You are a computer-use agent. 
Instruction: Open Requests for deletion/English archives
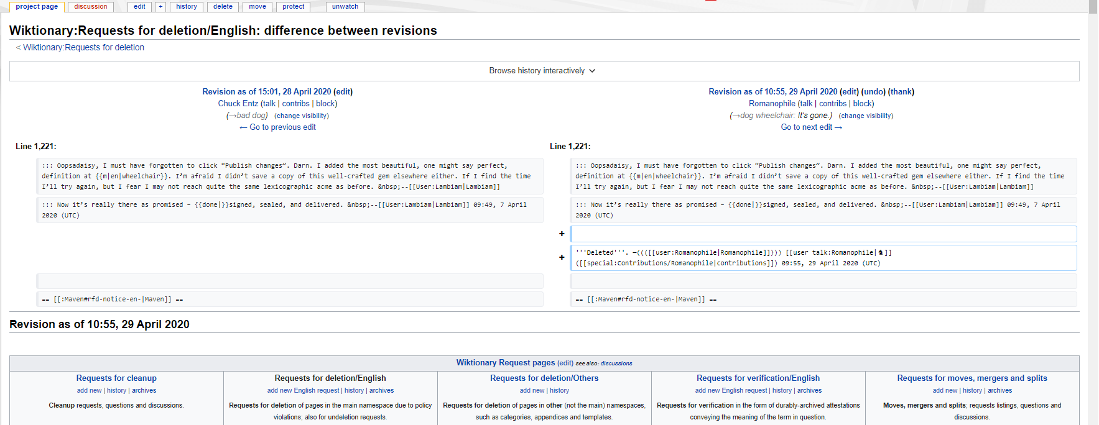click(381, 391)
